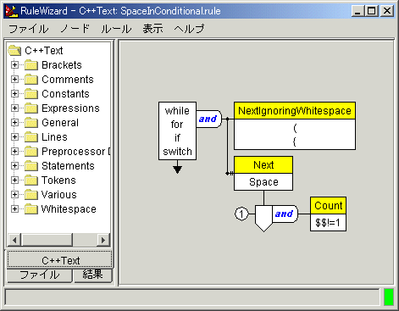Switch to the 結果 tab
399x311 pixels.
(93, 275)
